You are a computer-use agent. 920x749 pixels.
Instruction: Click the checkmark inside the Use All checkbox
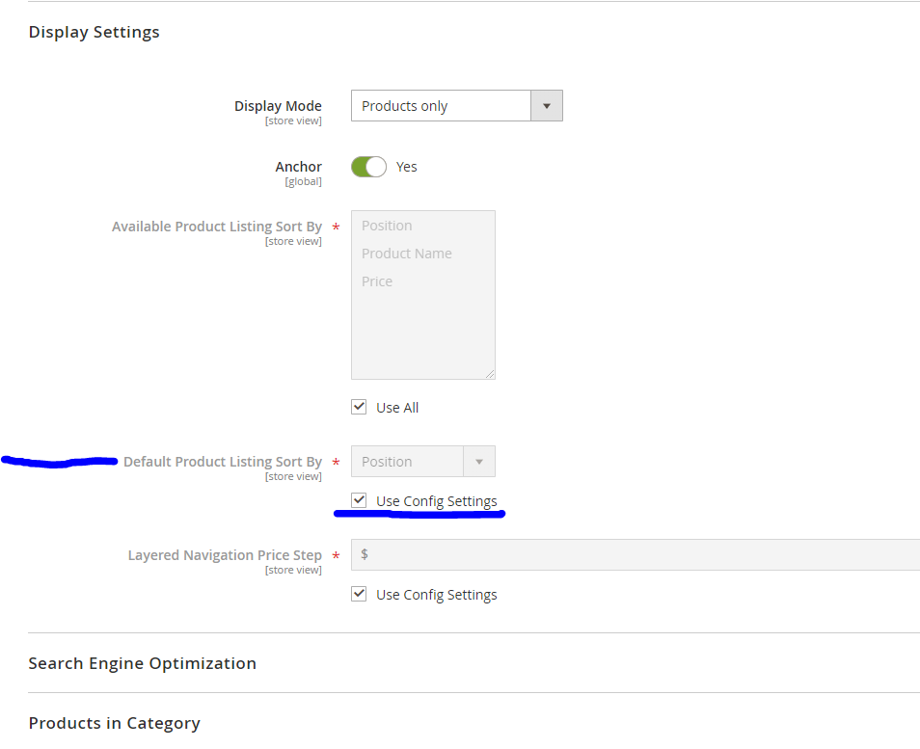point(359,407)
